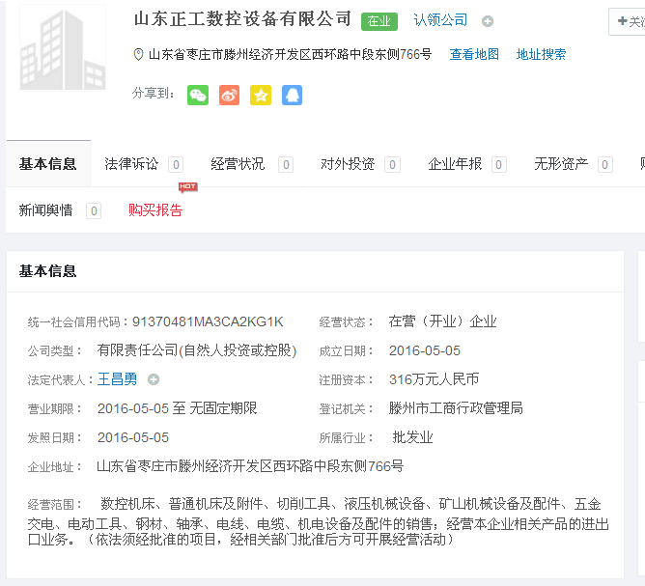Share to QQ Zone star icon
Viewport: 645px width, 586px height.
pos(261,95)
